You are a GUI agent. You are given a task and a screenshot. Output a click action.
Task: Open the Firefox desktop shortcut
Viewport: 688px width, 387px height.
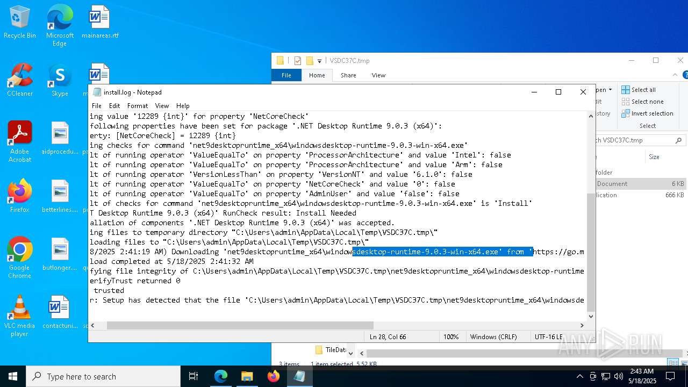[20, 196]
